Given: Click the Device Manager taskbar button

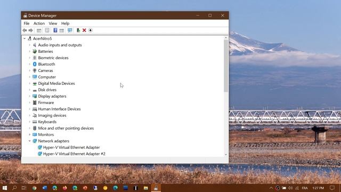Looking at the screenshot, I should tap(156, 188).
